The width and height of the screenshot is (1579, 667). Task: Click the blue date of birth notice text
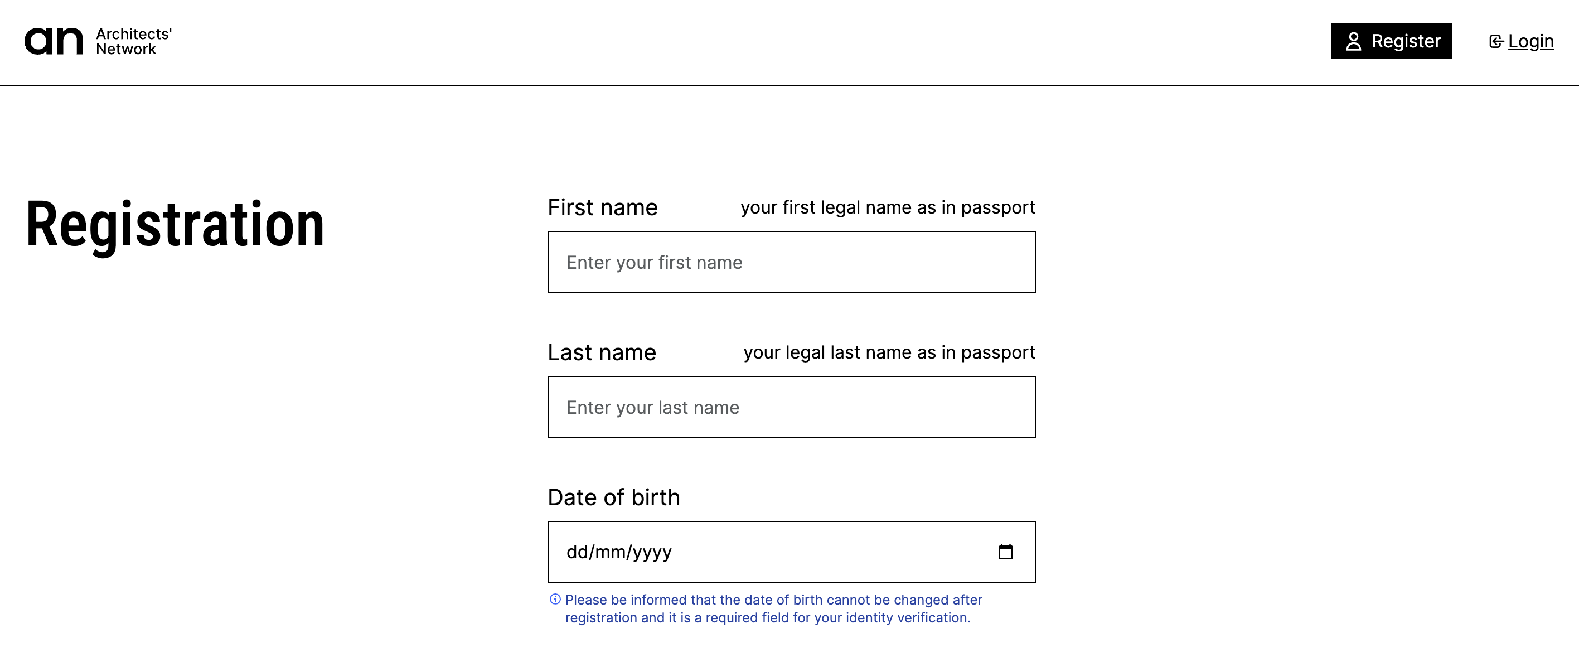click(772, 608)
